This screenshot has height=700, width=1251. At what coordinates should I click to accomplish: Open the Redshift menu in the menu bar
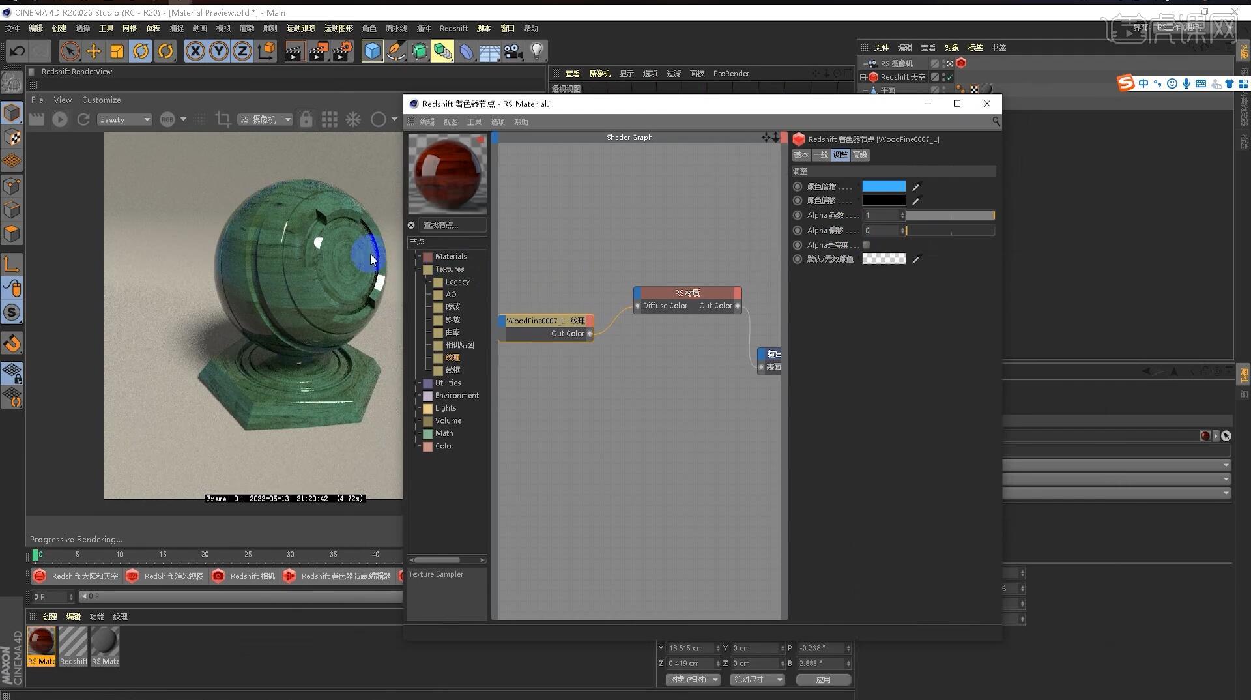pos(453,28)
